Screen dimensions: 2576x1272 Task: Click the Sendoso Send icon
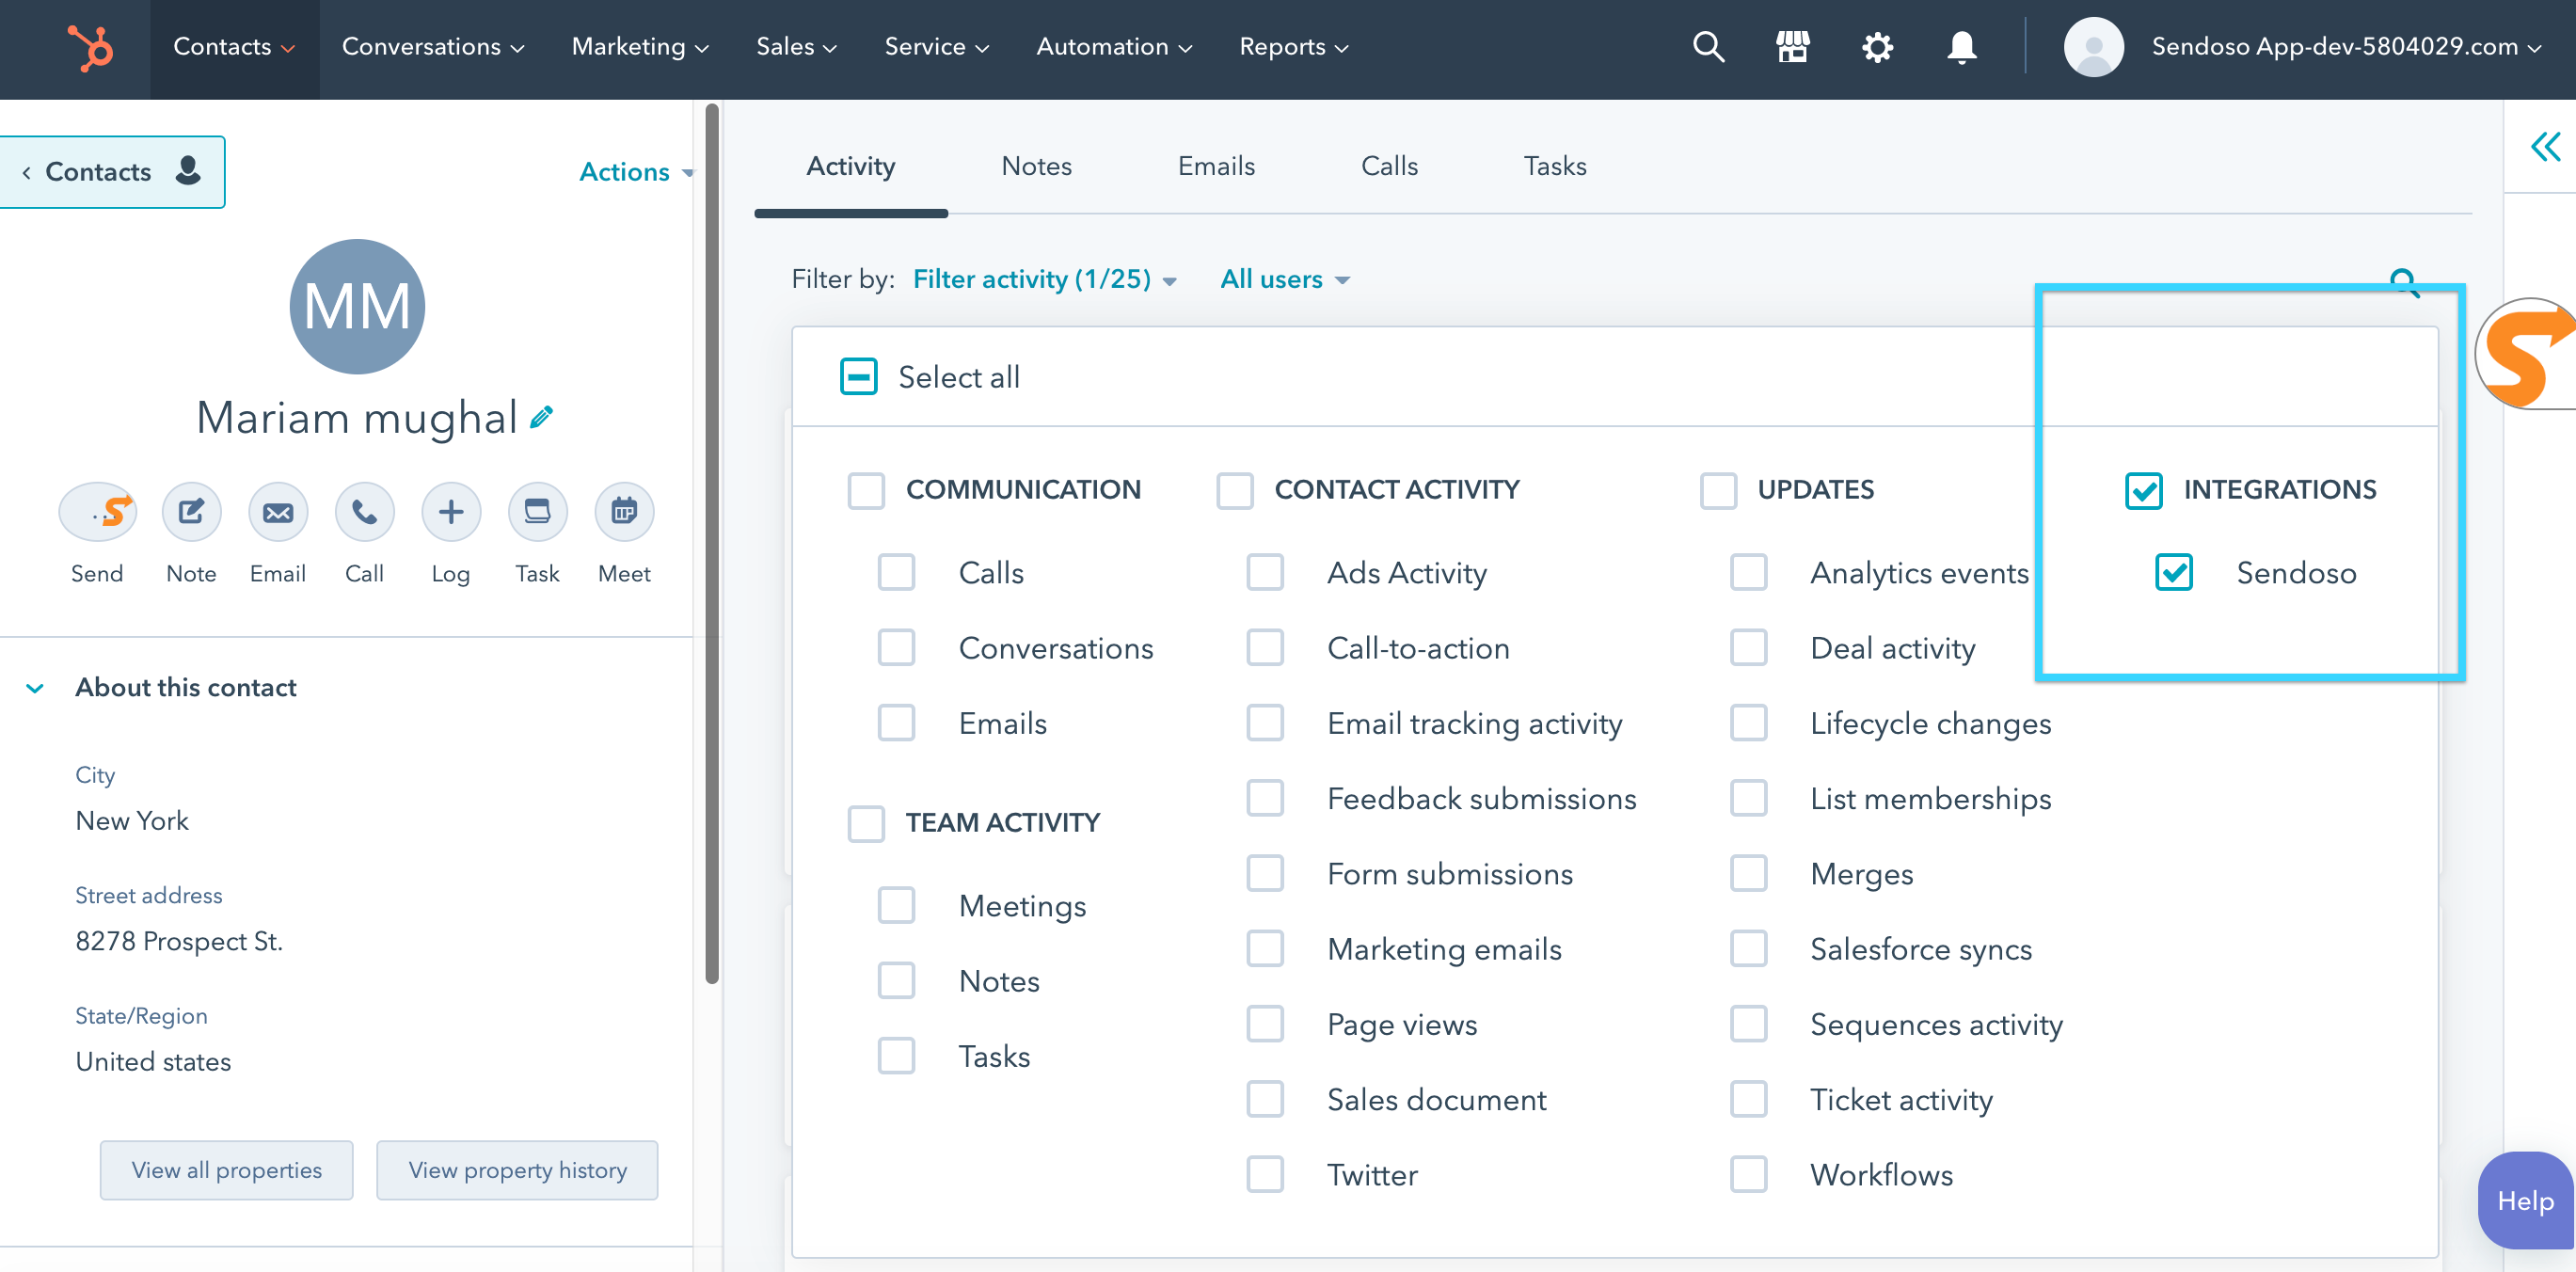click(97, 513)
